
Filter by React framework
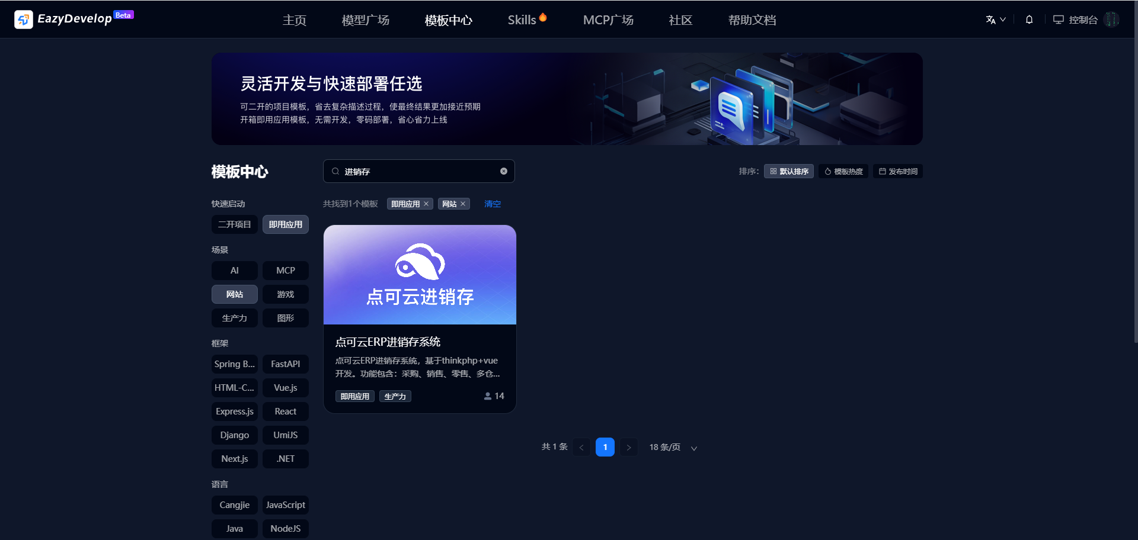[286, 412]
